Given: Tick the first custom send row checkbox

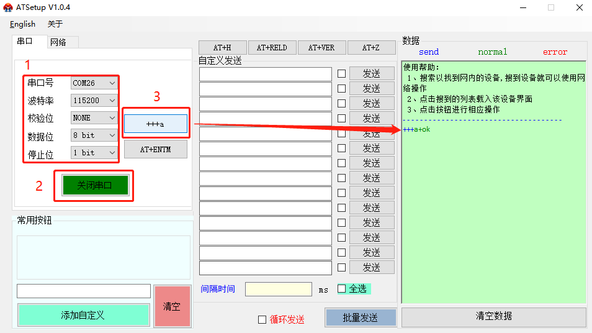Looking at the screenshot, I should [x=341, y=73].
